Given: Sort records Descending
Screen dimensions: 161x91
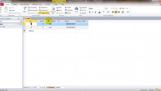Looking at the screenshot, I should click(33, 10).
